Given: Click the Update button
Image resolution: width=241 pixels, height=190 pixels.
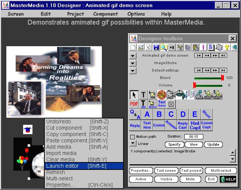Looking at the screenshot, I should [x=213, y=145].
